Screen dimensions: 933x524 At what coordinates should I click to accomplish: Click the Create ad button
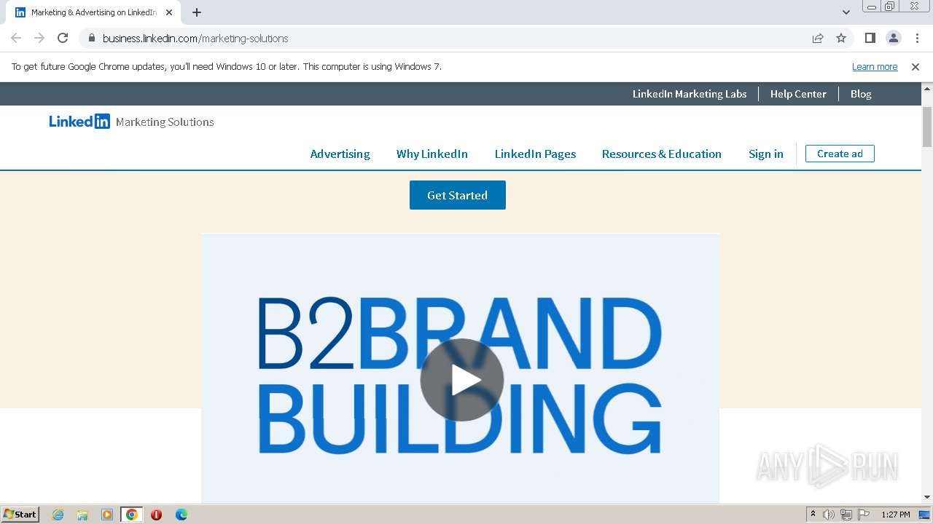click(x=840, y=154)
